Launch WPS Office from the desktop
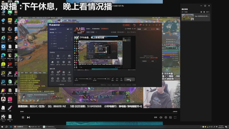Screen dimensions: 229x129 click(10, 65)
